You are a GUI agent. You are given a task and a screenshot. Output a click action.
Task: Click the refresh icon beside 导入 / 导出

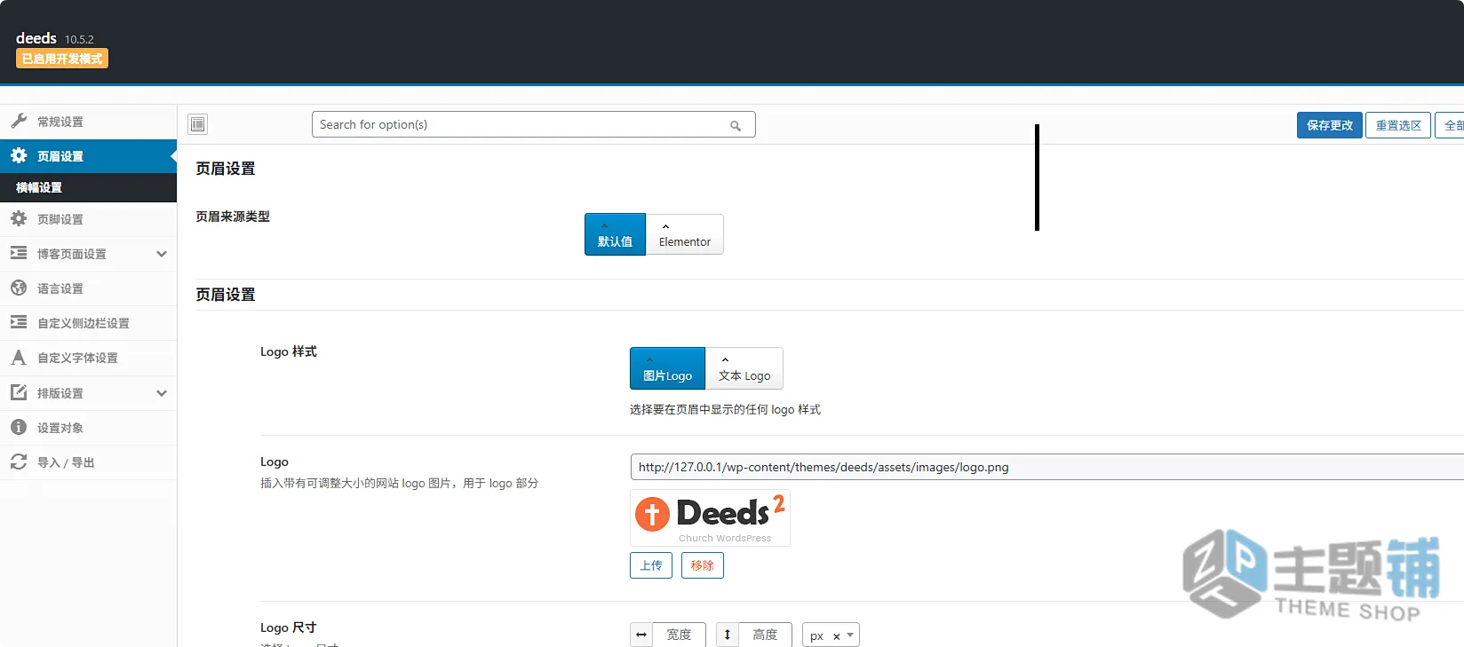19,462
